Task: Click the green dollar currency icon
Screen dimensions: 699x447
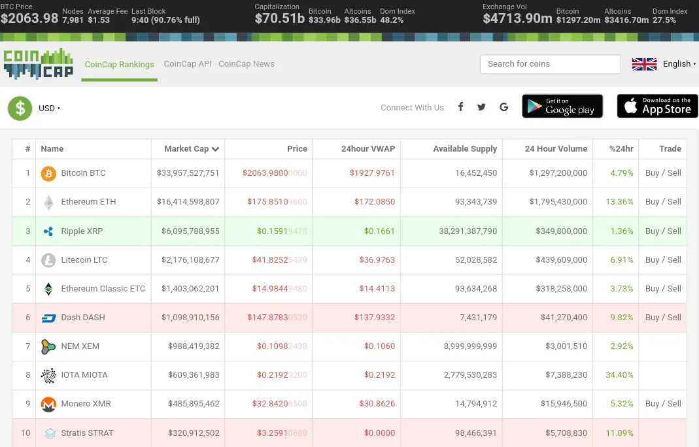Action: click(x=20, y=108)
